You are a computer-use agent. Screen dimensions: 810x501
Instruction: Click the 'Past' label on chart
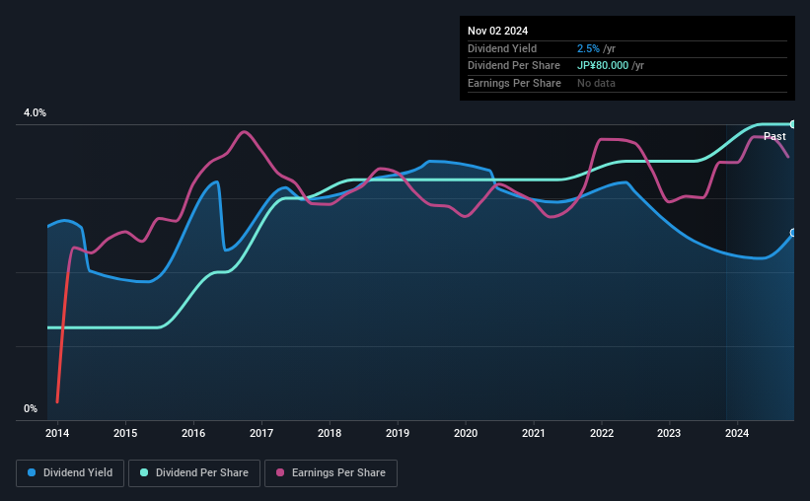[x=774, y=136]
